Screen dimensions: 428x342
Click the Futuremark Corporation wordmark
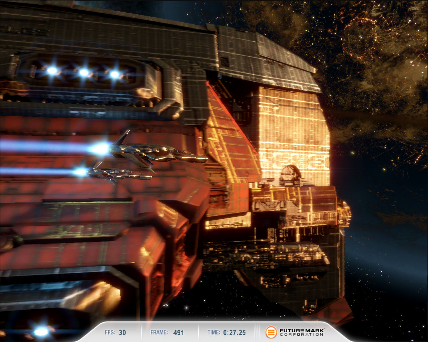coord(302,332)
